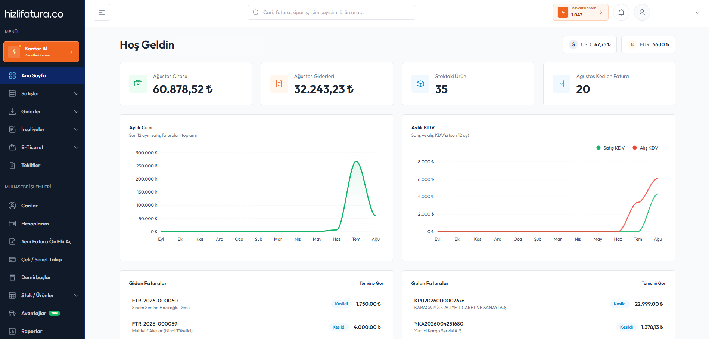Expand the İrsaliyeler submenu chevron
The height and width of the screenshot is (339, 709).
[76, 129]
